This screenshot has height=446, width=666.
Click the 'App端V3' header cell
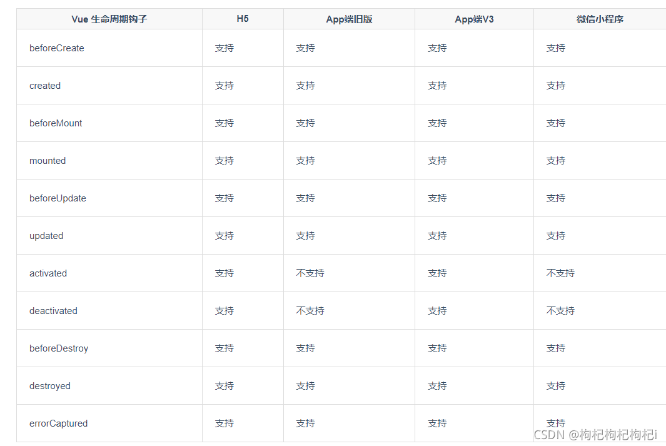[x=474, y=19]
